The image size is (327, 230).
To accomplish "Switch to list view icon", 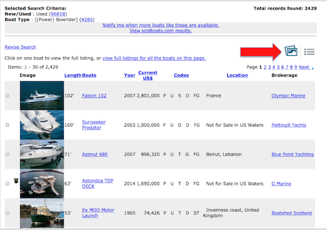I will point(309,52).
